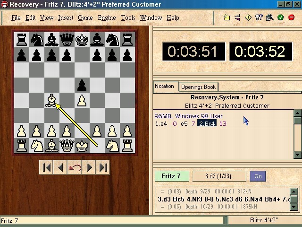The height and width of the screenshot is (227, 302).
Task: Click the right clock showing 0:03:52
Action: tap(261, 52)
